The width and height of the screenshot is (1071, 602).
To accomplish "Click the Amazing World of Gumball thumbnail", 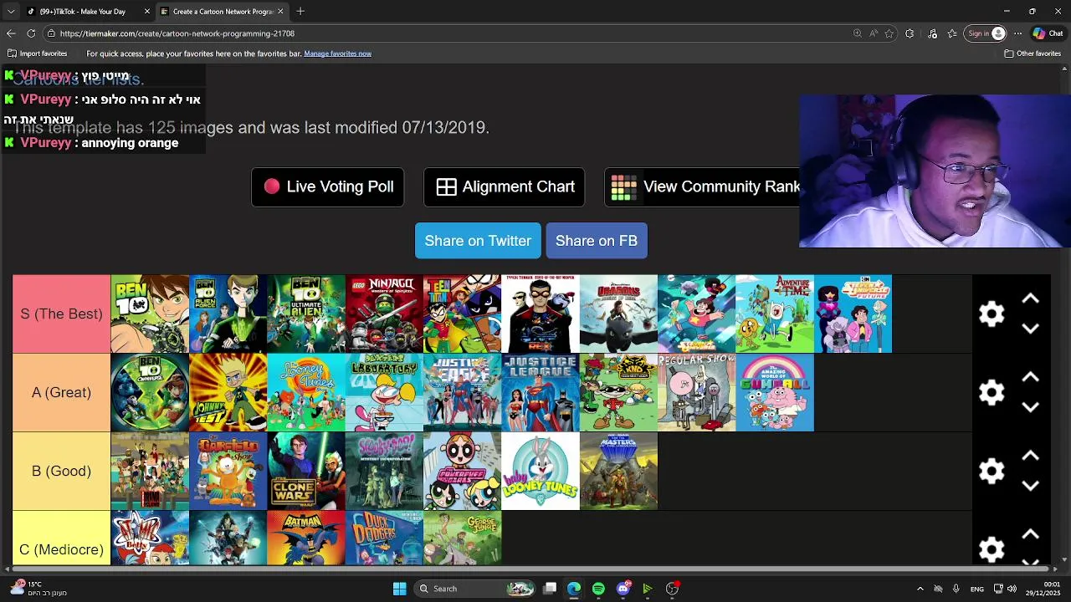I will coord(775,392).
